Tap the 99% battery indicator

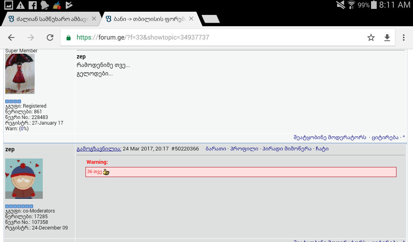click(367, 5)
